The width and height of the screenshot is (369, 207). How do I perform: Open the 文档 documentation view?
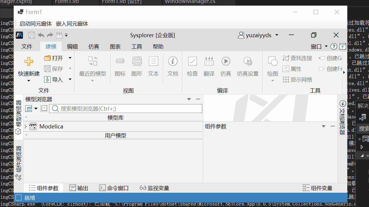click(x=173, y=67)
